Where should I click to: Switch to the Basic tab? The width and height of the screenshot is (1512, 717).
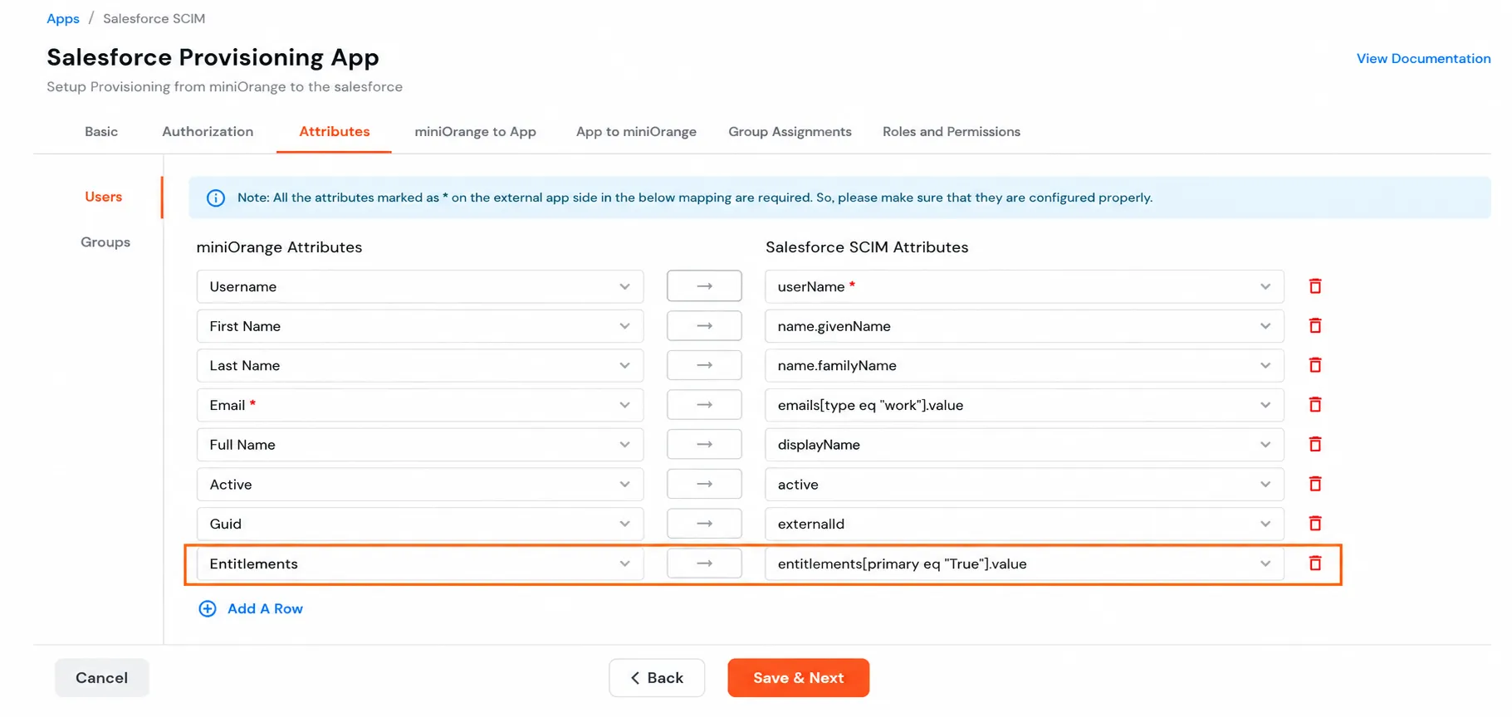coord(101,132)
